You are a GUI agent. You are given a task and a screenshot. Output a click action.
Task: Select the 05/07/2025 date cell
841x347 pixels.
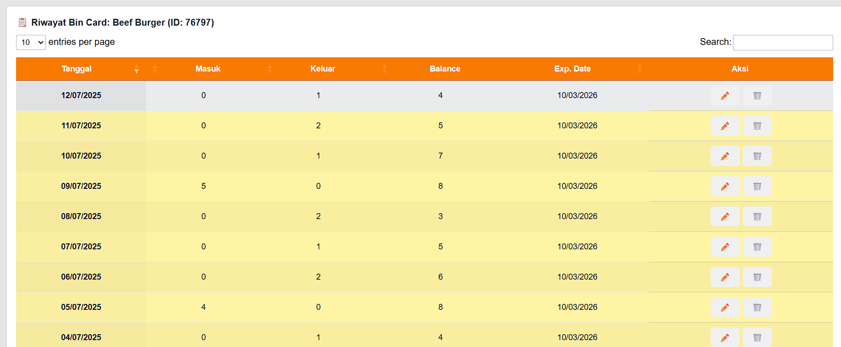click(x=81, y=307)
